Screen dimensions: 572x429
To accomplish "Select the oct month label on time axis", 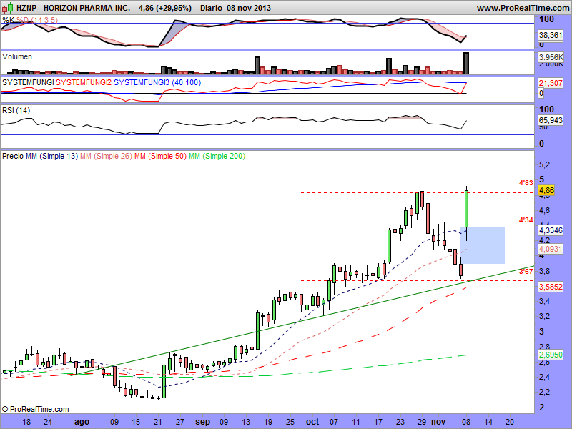I will point(312,422).
